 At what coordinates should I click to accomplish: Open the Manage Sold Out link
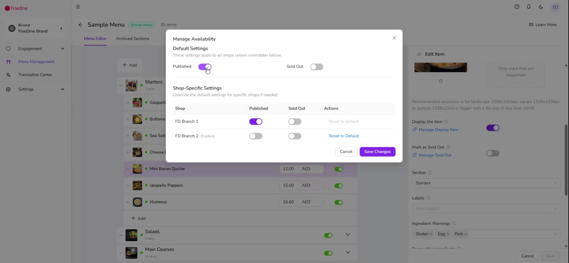coord(435,155)
